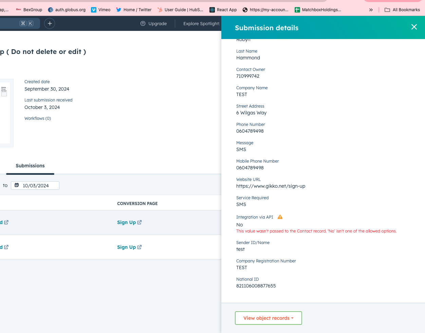Image resolution: width=425 pixels, height=333 pixels.
Task: Click the plus icon in top navigation bar
Action: point(50,23)
